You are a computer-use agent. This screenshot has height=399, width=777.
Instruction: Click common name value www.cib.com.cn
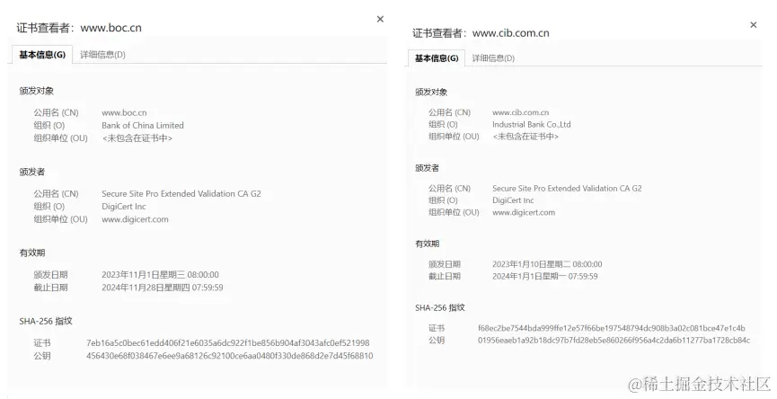pos(520,112)
